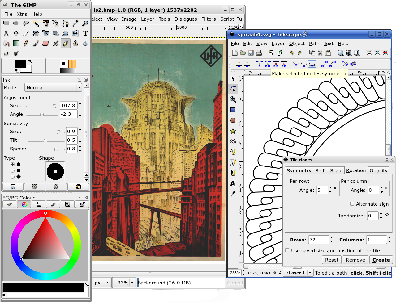Open the Xtns menu in GIMP
This screenshot has height=302, width=396.
click(x=22, y=14)
